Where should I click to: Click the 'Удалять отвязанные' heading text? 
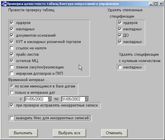pyautogui.click(x=125, y=10)
